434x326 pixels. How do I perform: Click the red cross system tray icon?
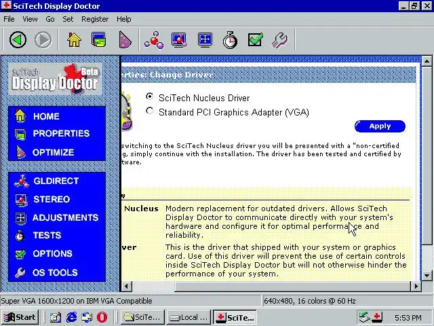click(x=377, y=317)
